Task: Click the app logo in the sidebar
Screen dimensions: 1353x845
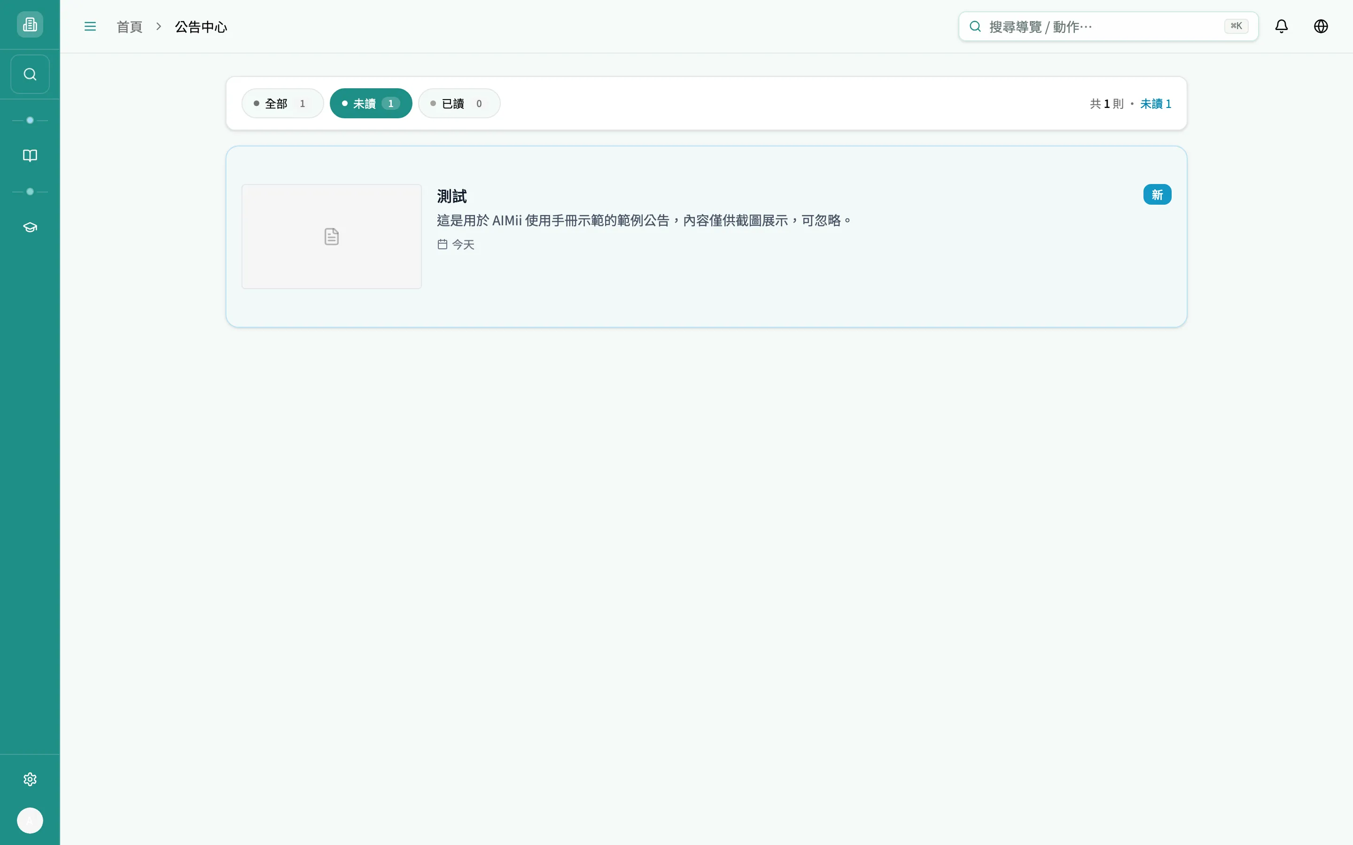Action: click(x=30, y=24)
